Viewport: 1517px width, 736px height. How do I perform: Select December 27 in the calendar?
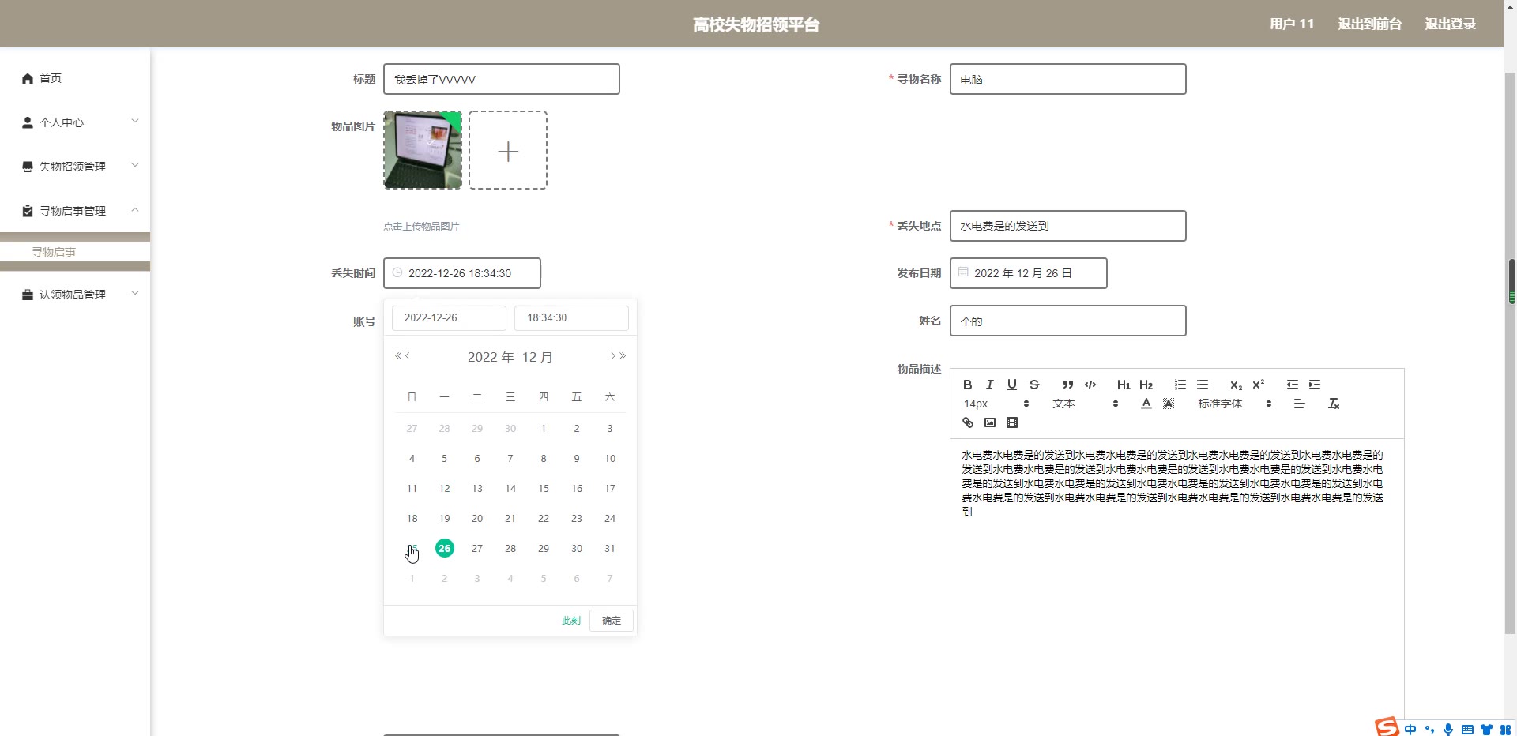point(477,549)
